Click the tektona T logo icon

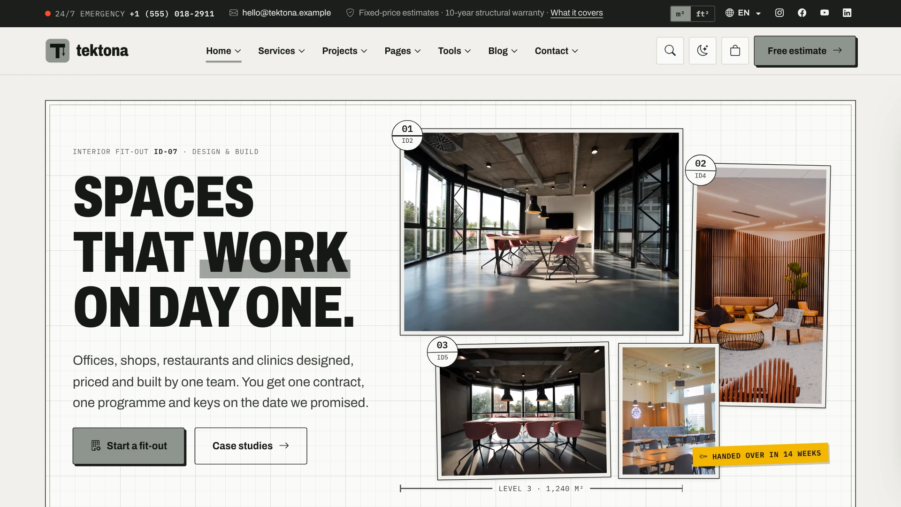[x=57, y=51]
